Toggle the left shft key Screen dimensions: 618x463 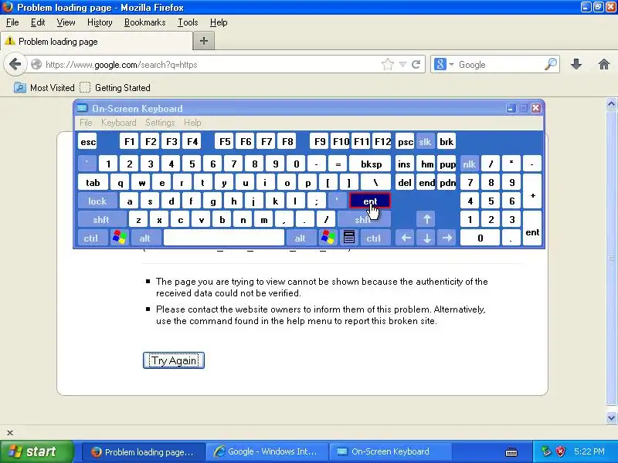click(101, 219)
